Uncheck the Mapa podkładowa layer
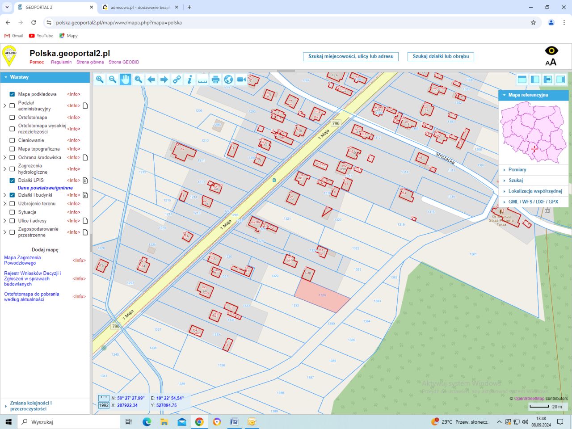The height and width of the screenshot is (429, 572). tap(12, 94)
